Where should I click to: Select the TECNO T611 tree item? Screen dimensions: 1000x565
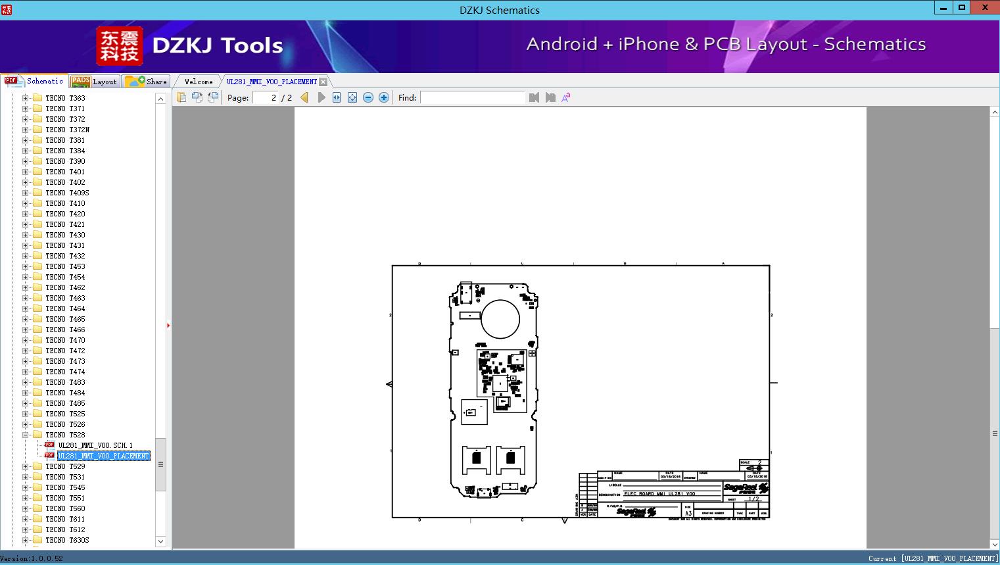(x=65, y=519)
